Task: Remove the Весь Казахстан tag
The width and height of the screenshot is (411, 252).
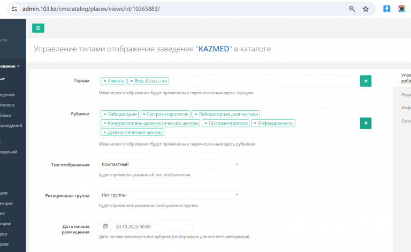Action: click(132, 81)
